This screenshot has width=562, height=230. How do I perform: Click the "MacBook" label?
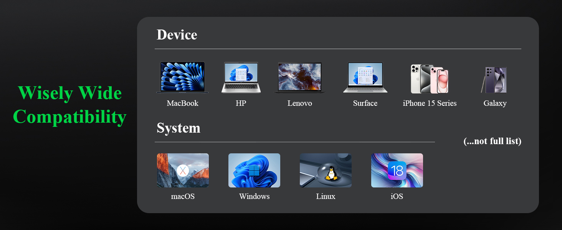coord(183,103)
